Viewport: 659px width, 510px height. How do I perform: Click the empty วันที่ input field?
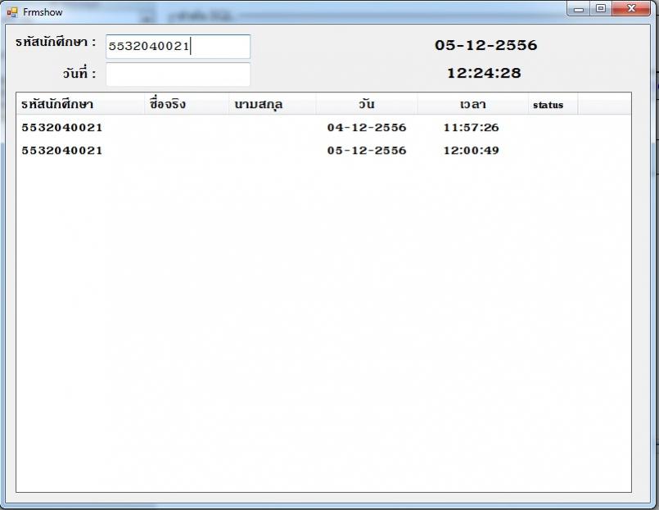[x=178, y=74]
